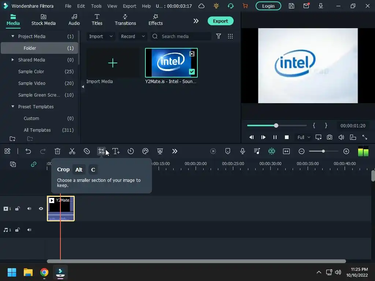Change media grid view icon
The height and width of the screenshot is (281, 375).
(230, 36)
